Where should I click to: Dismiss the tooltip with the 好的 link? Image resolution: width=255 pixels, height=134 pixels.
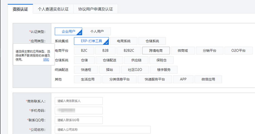coord(46,59)
